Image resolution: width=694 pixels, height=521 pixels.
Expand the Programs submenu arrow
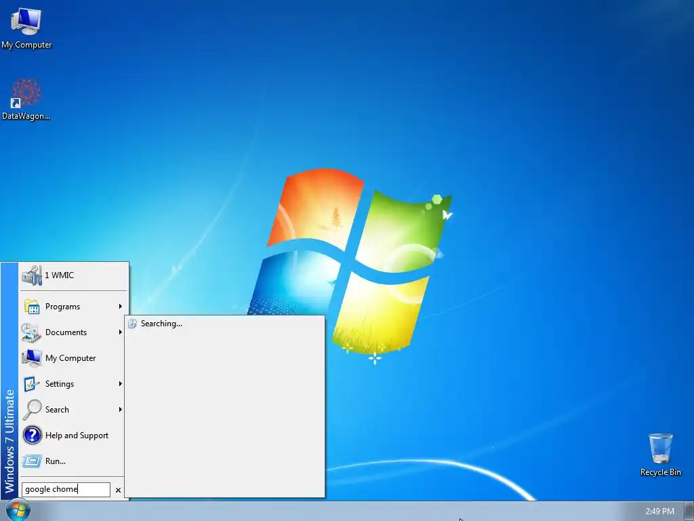121,307
